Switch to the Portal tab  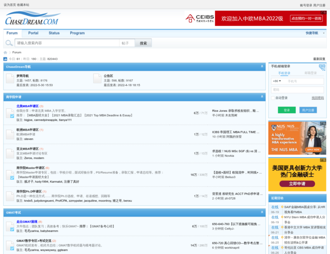[33, 33]
